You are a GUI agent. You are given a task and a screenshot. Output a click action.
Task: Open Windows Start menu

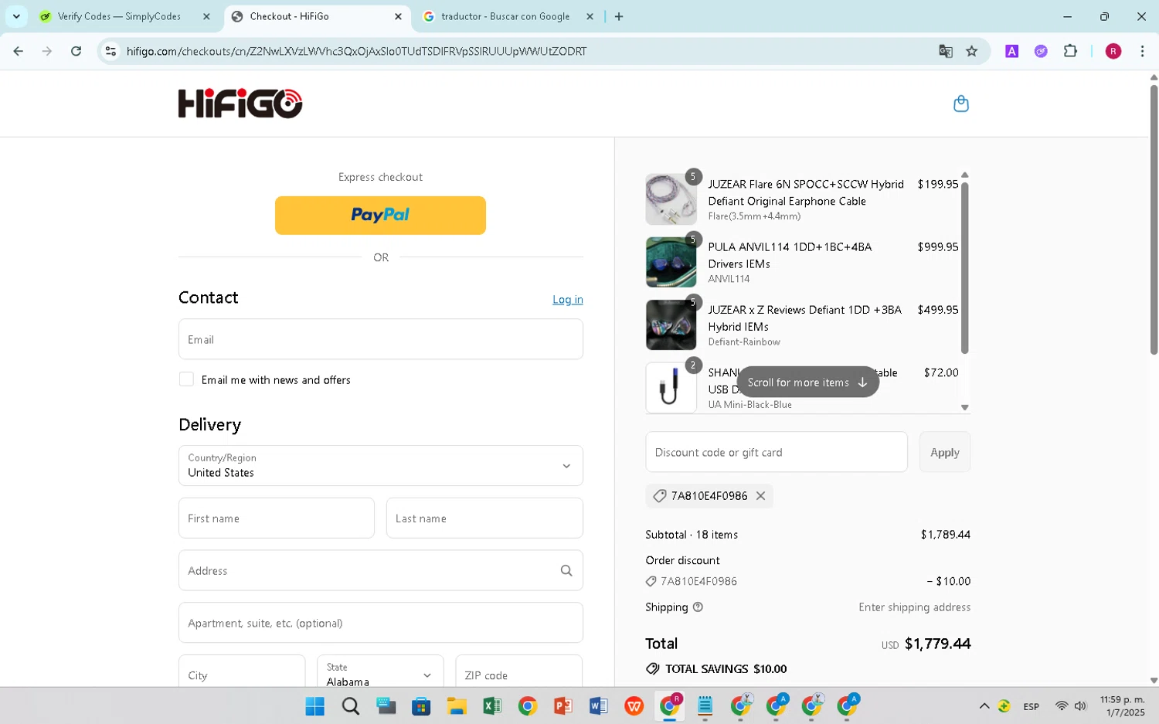tap(314, 706)
